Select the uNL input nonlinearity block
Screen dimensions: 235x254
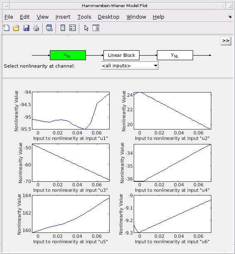point(68,55)
